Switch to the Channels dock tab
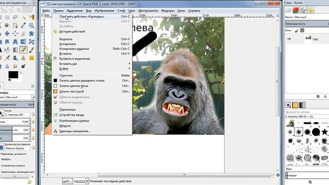Screen dimensions: 329x185 point(296,10)
